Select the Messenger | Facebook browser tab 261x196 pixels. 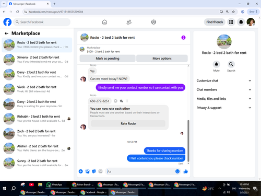(x=29, y=4)
